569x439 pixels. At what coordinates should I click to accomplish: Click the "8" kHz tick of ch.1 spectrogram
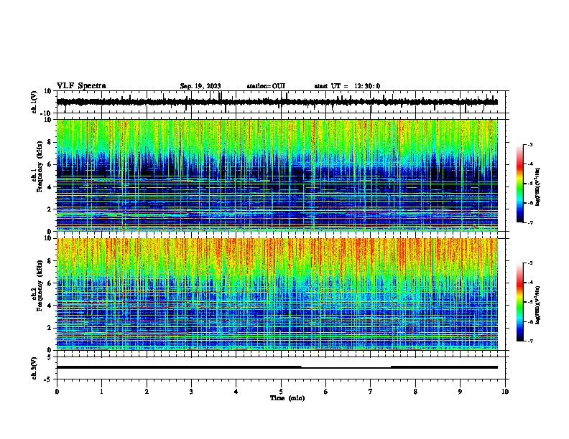pos(50,142)
